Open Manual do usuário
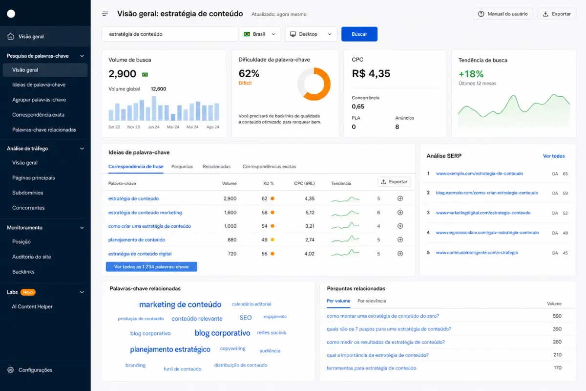The image size is (586, 391). (502, 14)
